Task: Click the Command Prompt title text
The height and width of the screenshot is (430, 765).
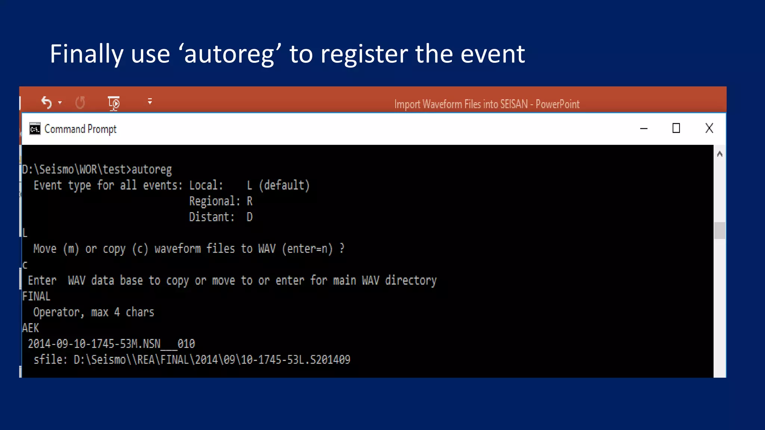Action: [x=80, y=129]
